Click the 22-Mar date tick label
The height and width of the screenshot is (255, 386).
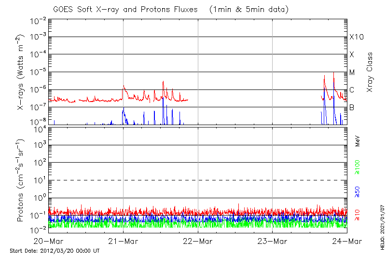click(x=198, y=241)
